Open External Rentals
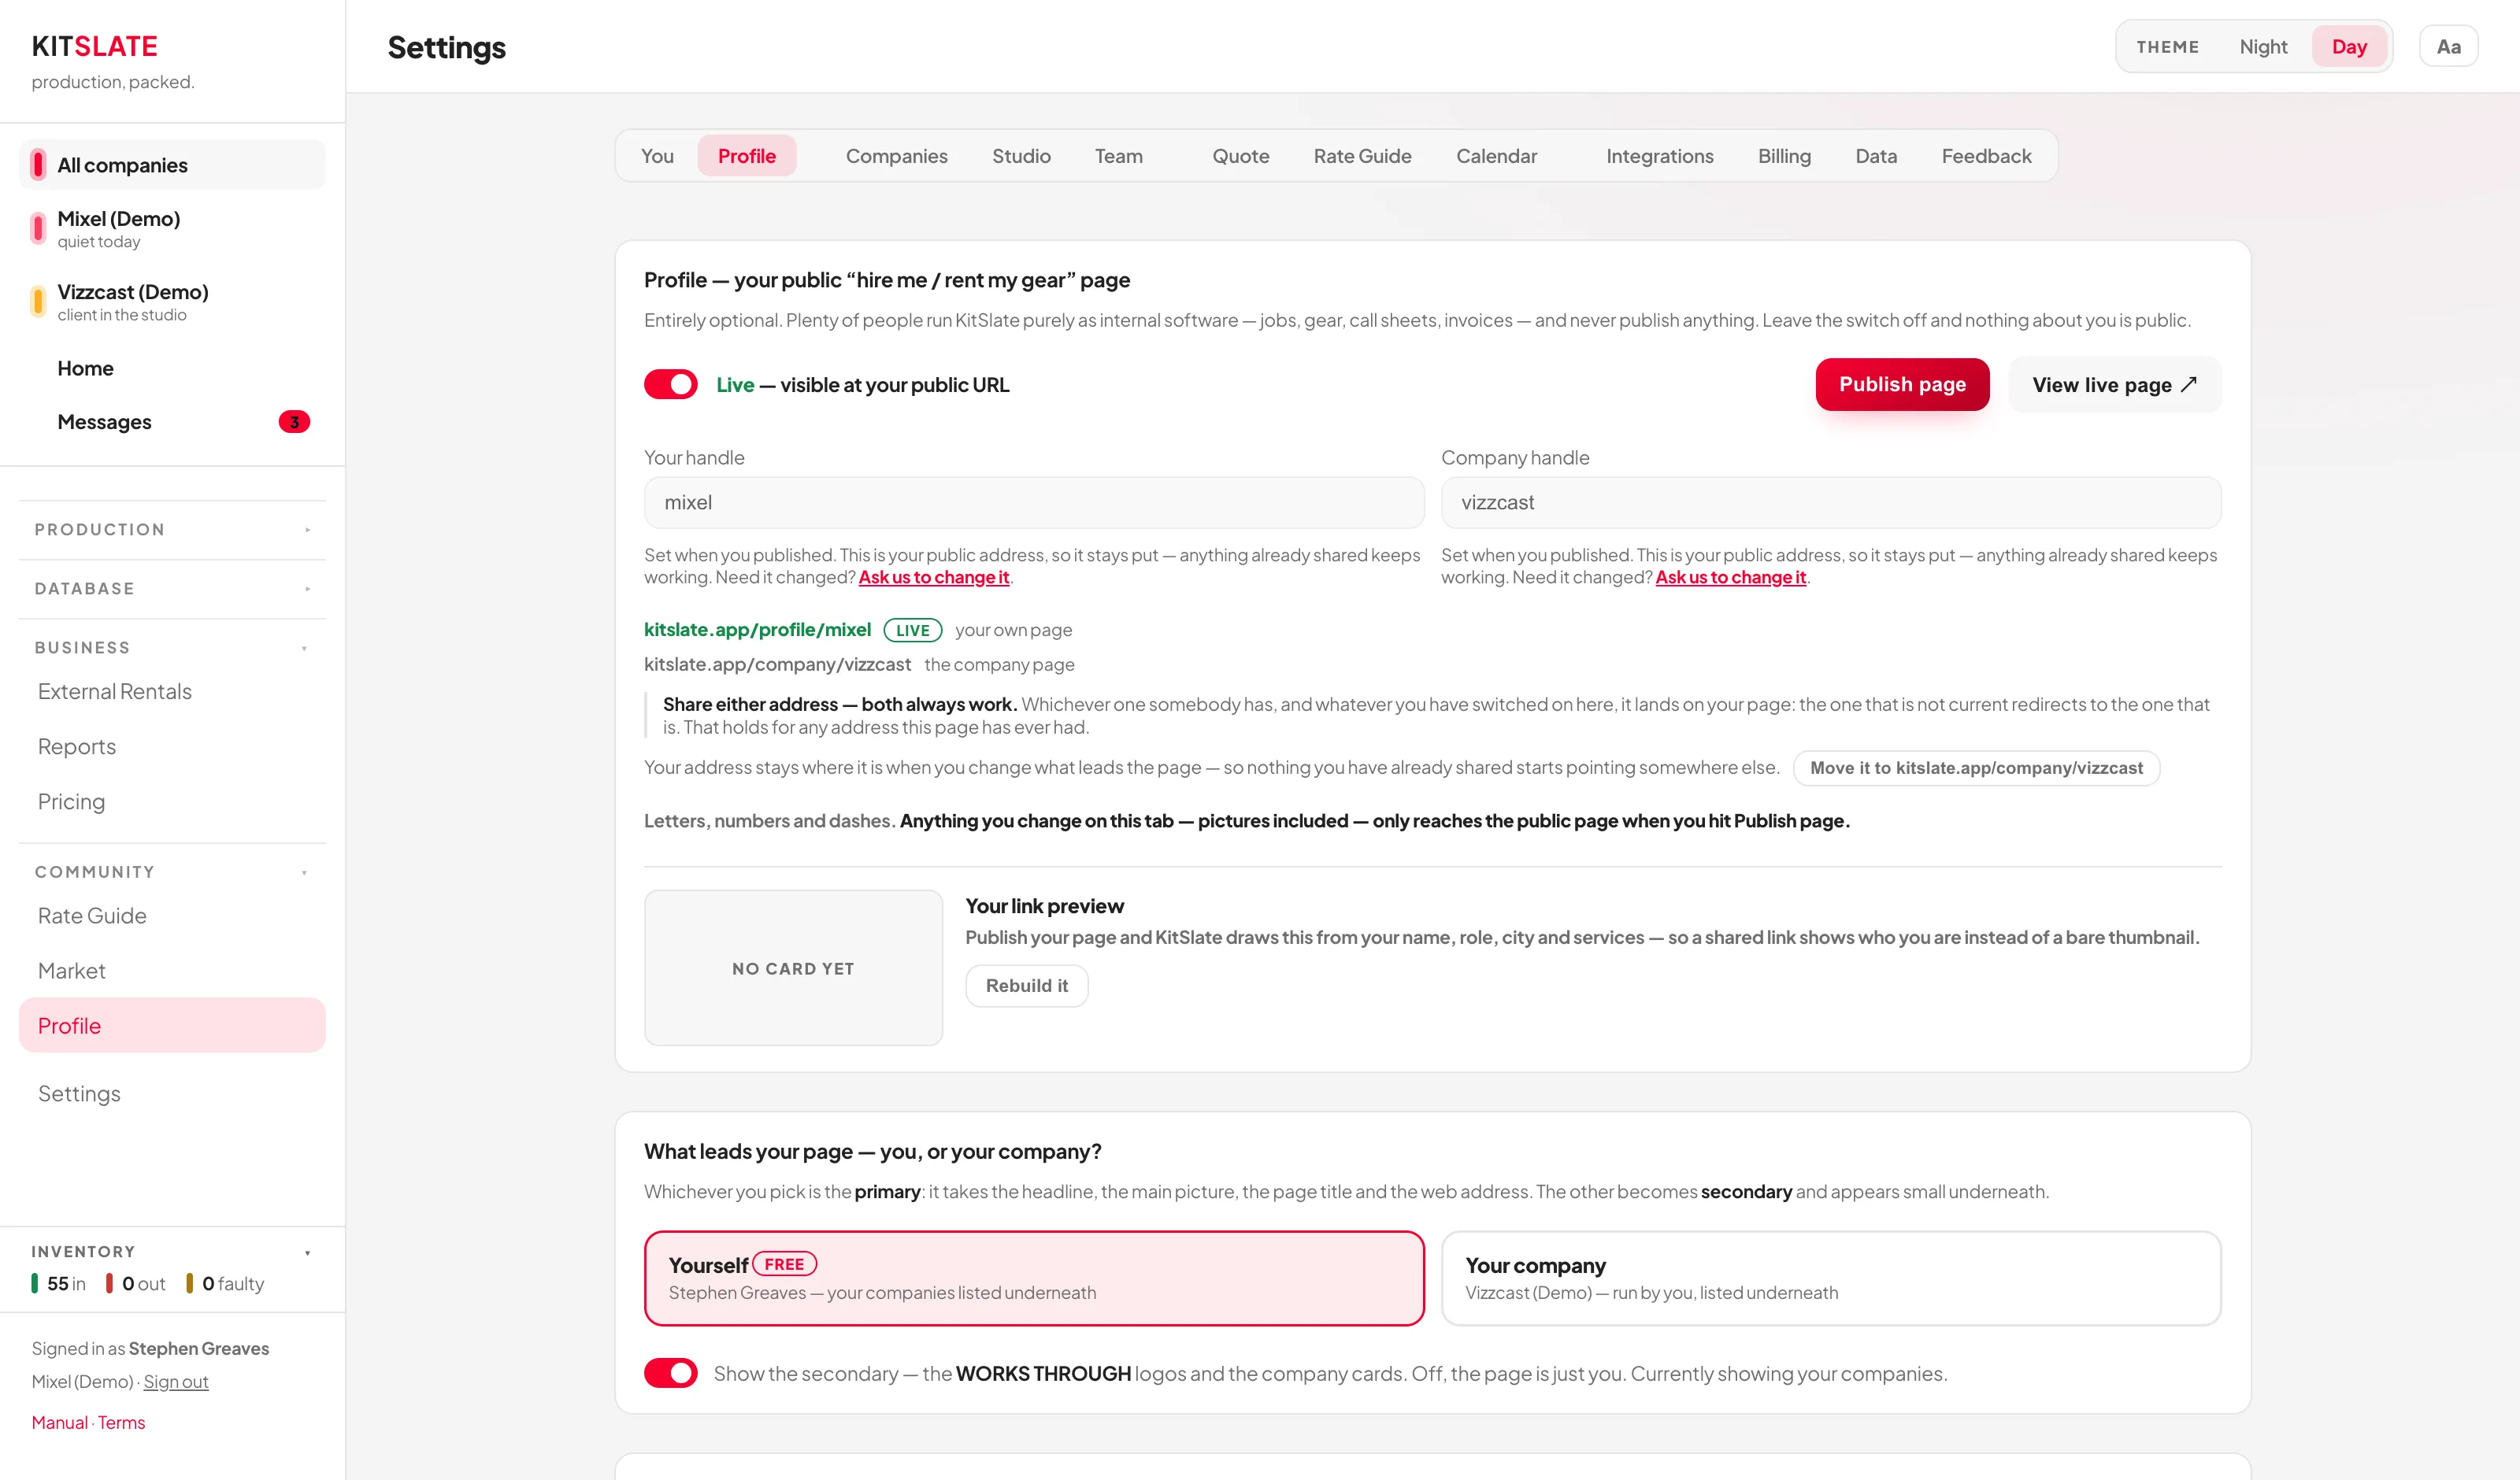Image resolution: width=2520 pixels, height=1480 pixels. coord(172,692)
